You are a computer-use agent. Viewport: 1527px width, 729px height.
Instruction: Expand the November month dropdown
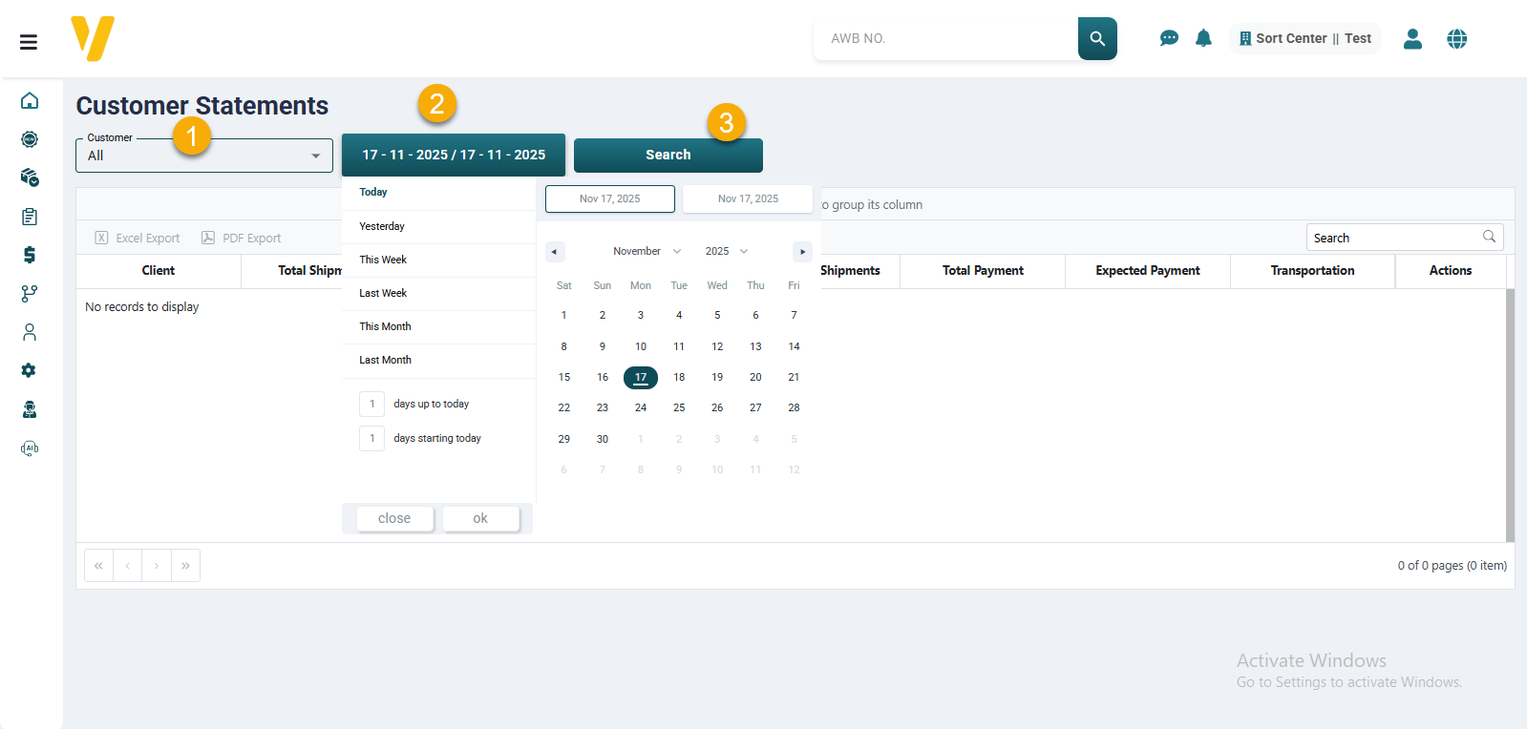point(647,252)
